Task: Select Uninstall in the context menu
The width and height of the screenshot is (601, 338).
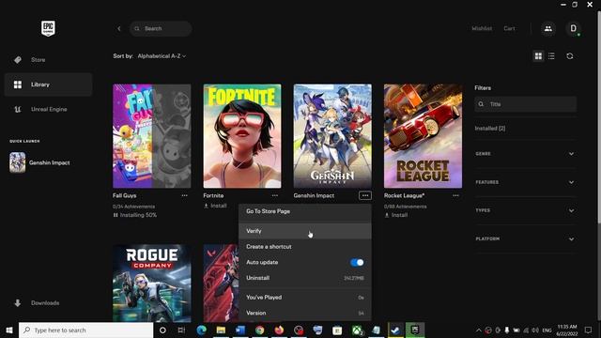Action: point(304,278)
